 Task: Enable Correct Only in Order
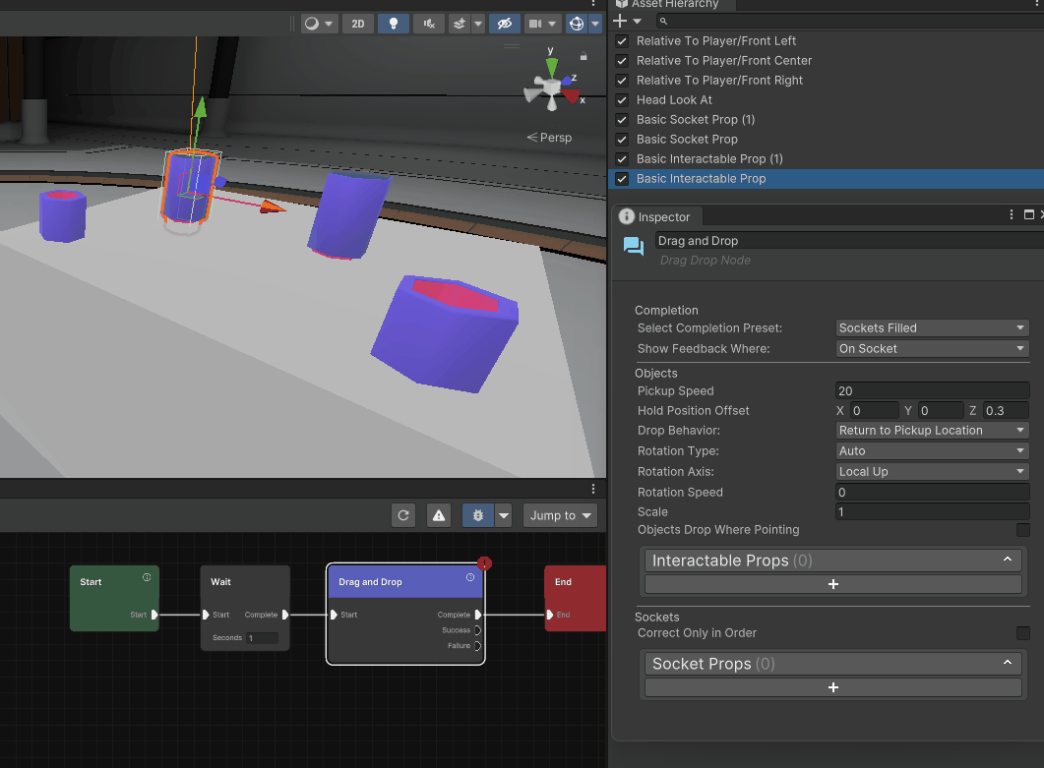[x=1022, y=633]
